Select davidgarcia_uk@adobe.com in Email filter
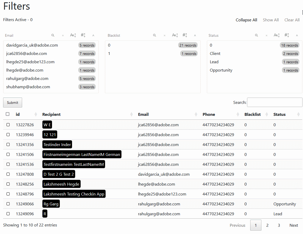The image size is (303, 234). pyautogui.click(x=51, y=45)
